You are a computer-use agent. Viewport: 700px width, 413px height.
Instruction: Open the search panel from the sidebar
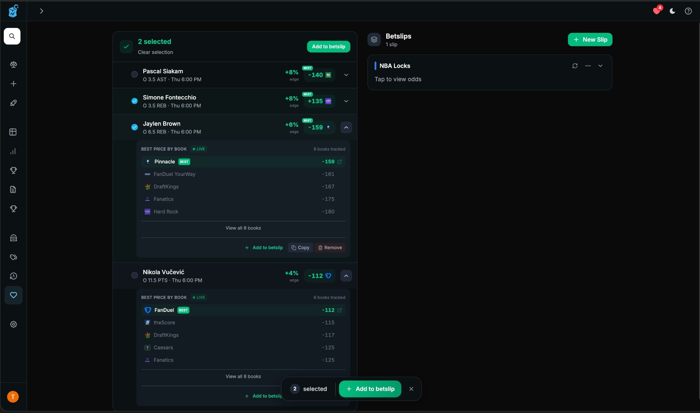13,36
